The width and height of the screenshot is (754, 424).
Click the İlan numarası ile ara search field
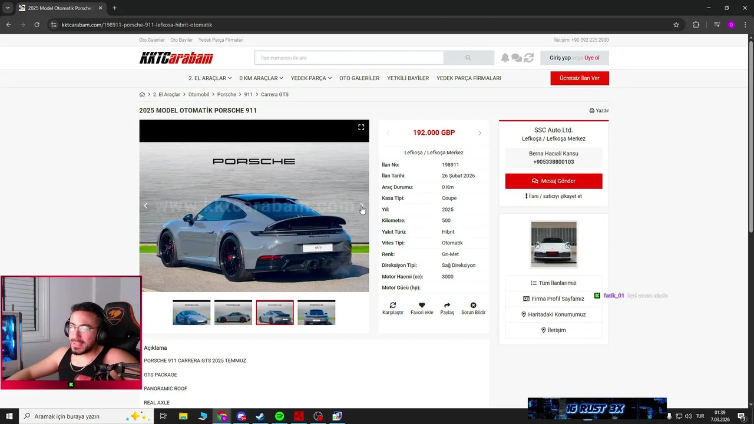349,58
